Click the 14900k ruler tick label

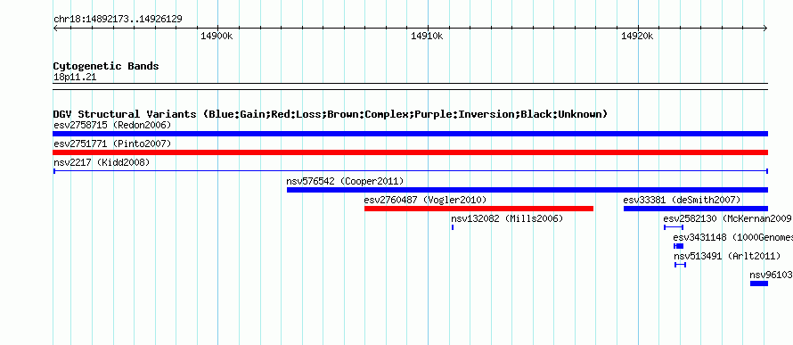pyautogui.click(x=217, y=36)
